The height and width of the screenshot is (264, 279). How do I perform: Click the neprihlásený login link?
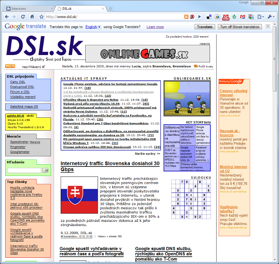33,67
